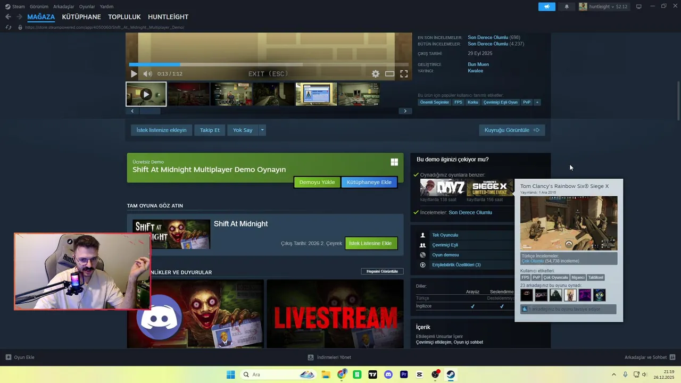The height and width of the screenshot is (383, 681).
Task: Toggle Big Picture mode monitor icon
Action: [639, 6]
